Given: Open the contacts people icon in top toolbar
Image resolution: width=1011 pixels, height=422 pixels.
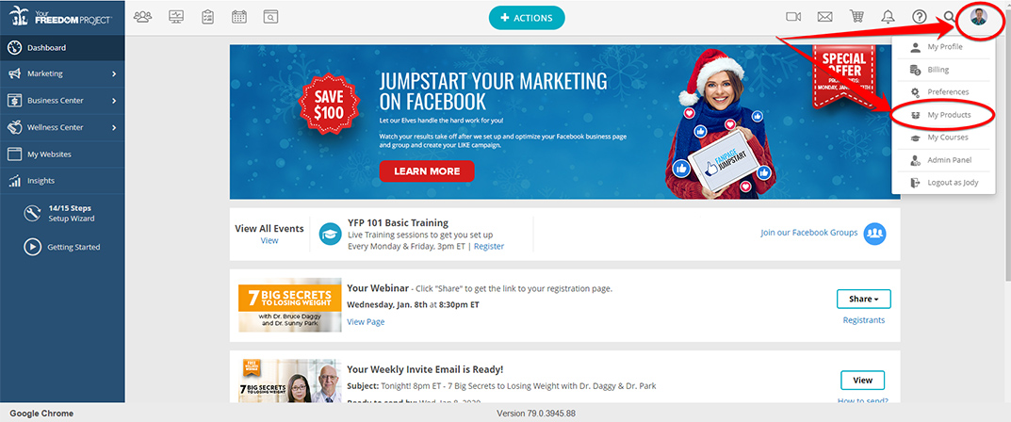Looking at the screenshot, I should pos(142,17).
